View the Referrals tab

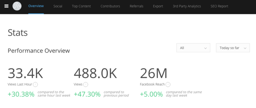click(136, 6)
